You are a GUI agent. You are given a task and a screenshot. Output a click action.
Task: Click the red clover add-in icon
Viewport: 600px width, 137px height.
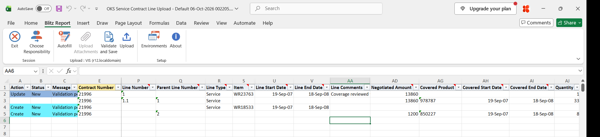tap(526, 9)
